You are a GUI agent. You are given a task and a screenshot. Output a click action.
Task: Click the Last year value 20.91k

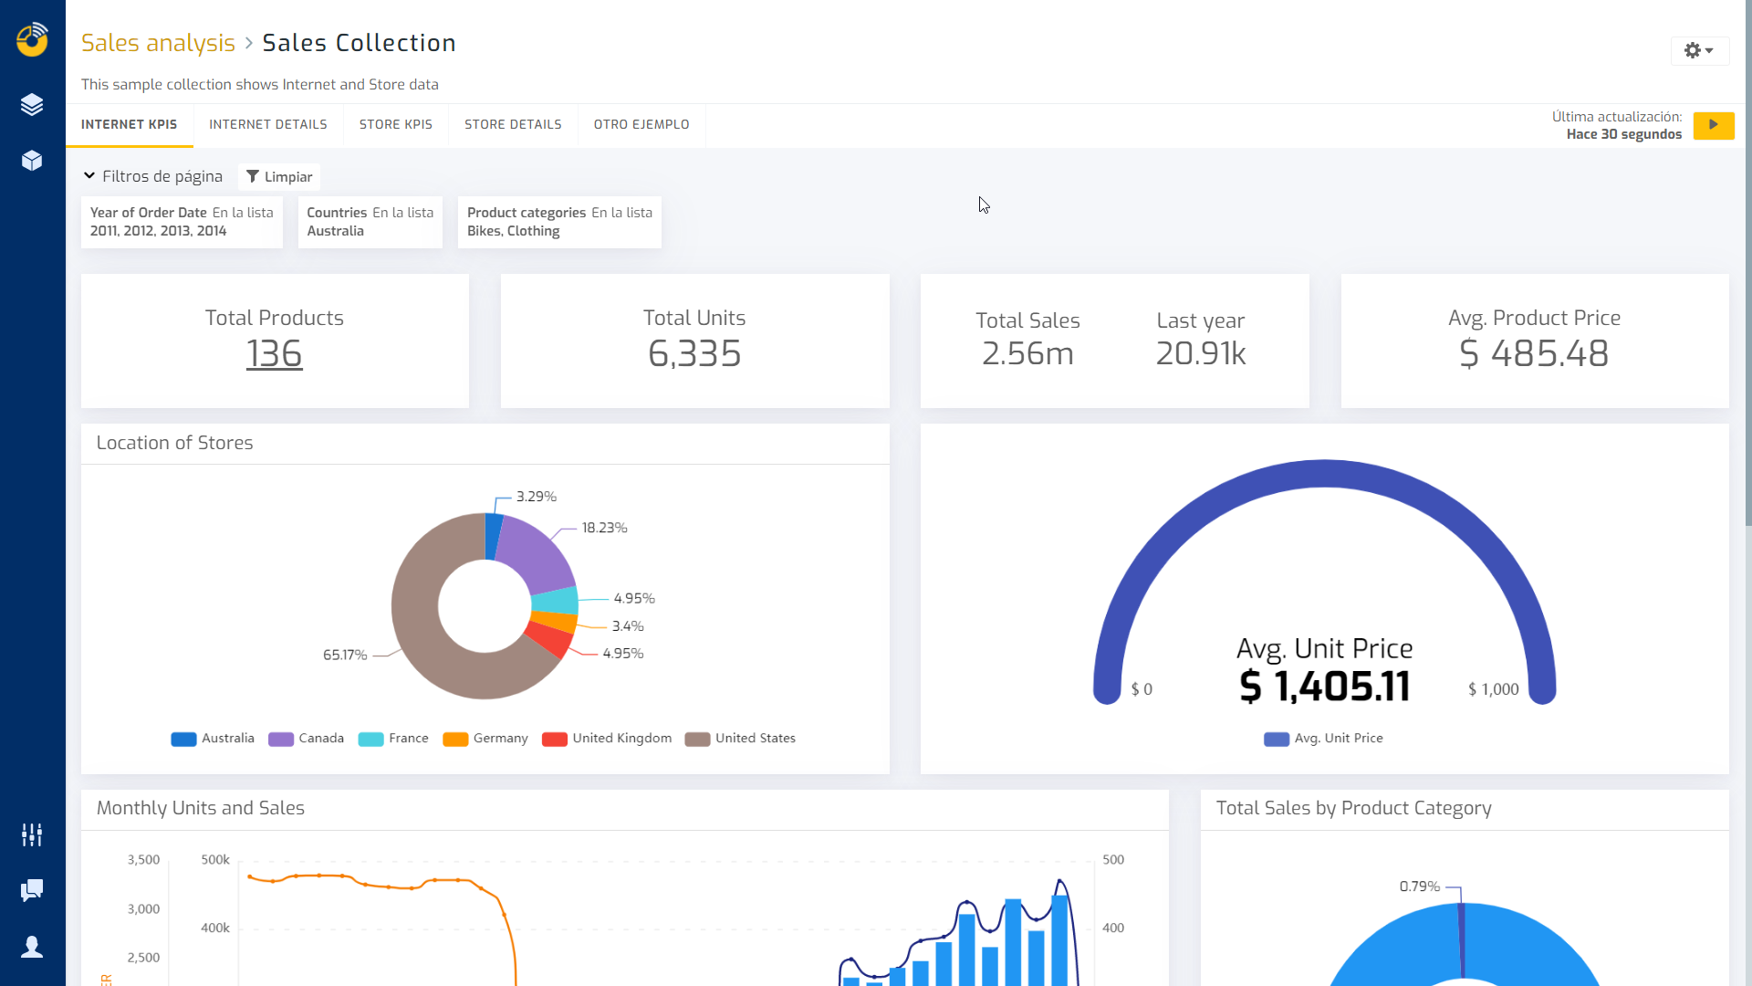1201,353
